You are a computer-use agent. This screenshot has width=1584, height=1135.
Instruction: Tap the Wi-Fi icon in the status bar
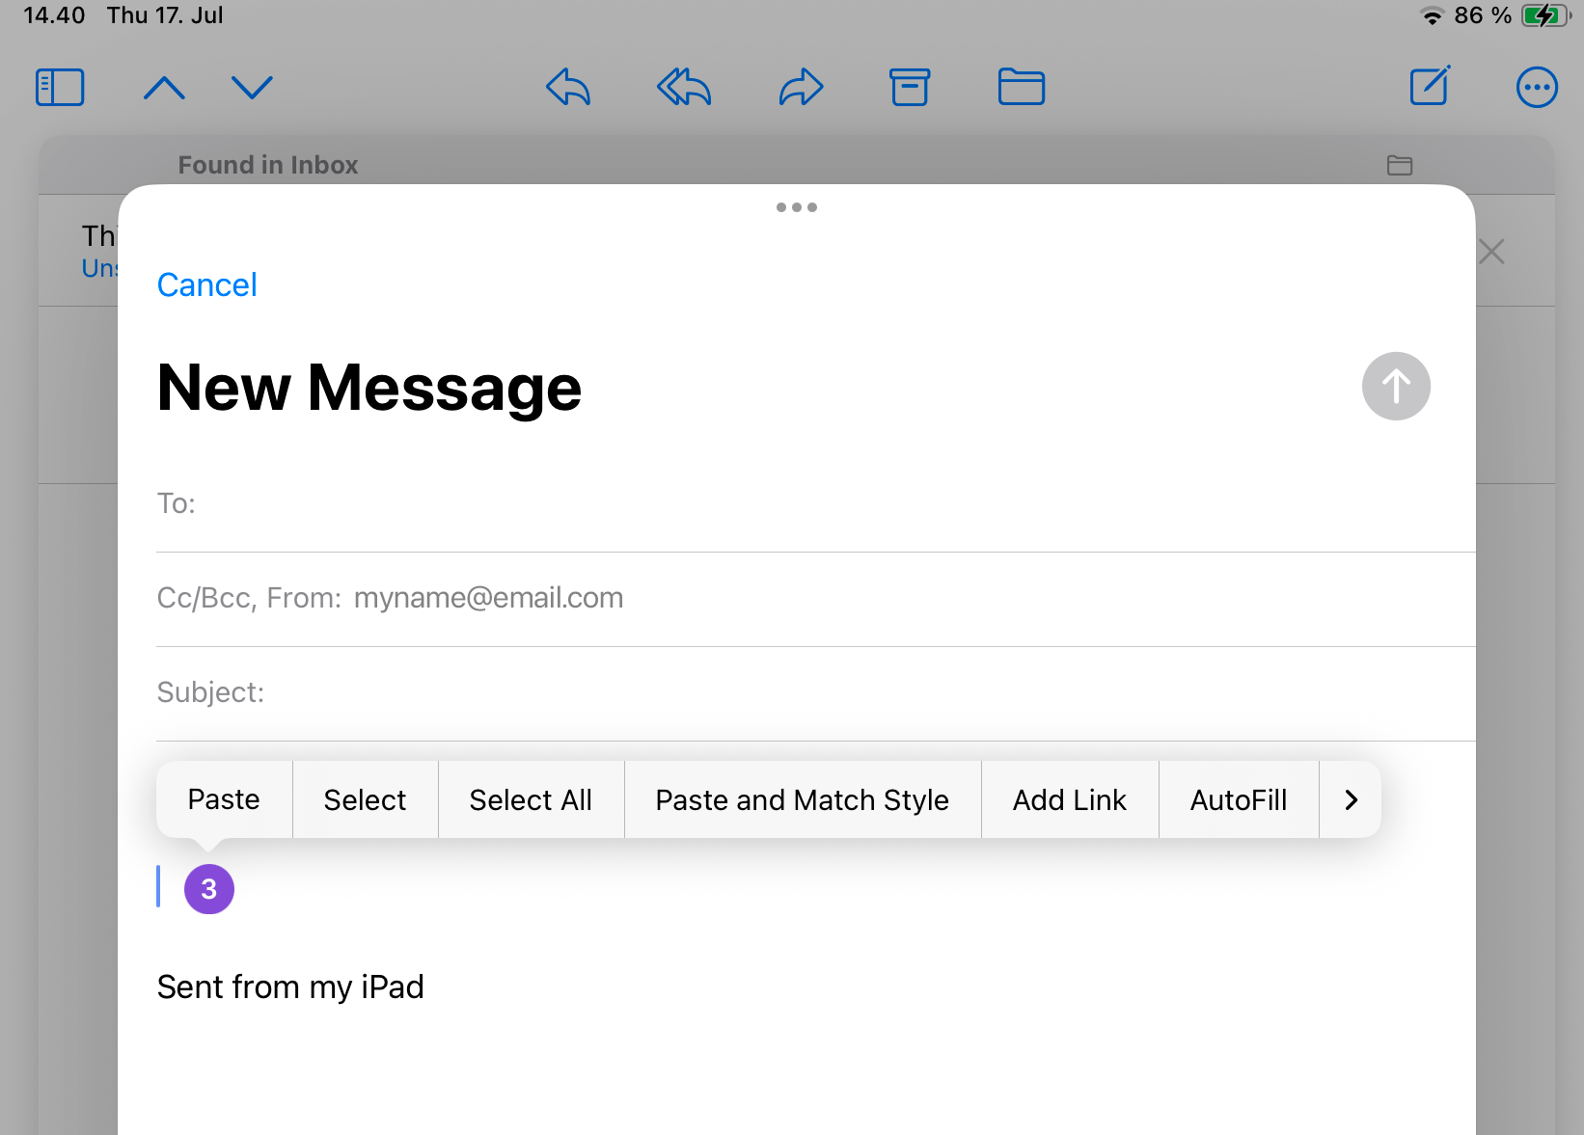pos(1433,16)
